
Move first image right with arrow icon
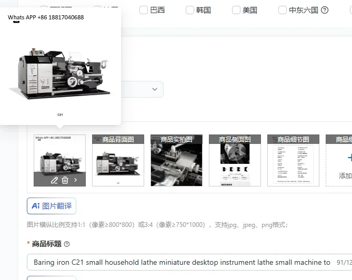[x=76, y=180]
